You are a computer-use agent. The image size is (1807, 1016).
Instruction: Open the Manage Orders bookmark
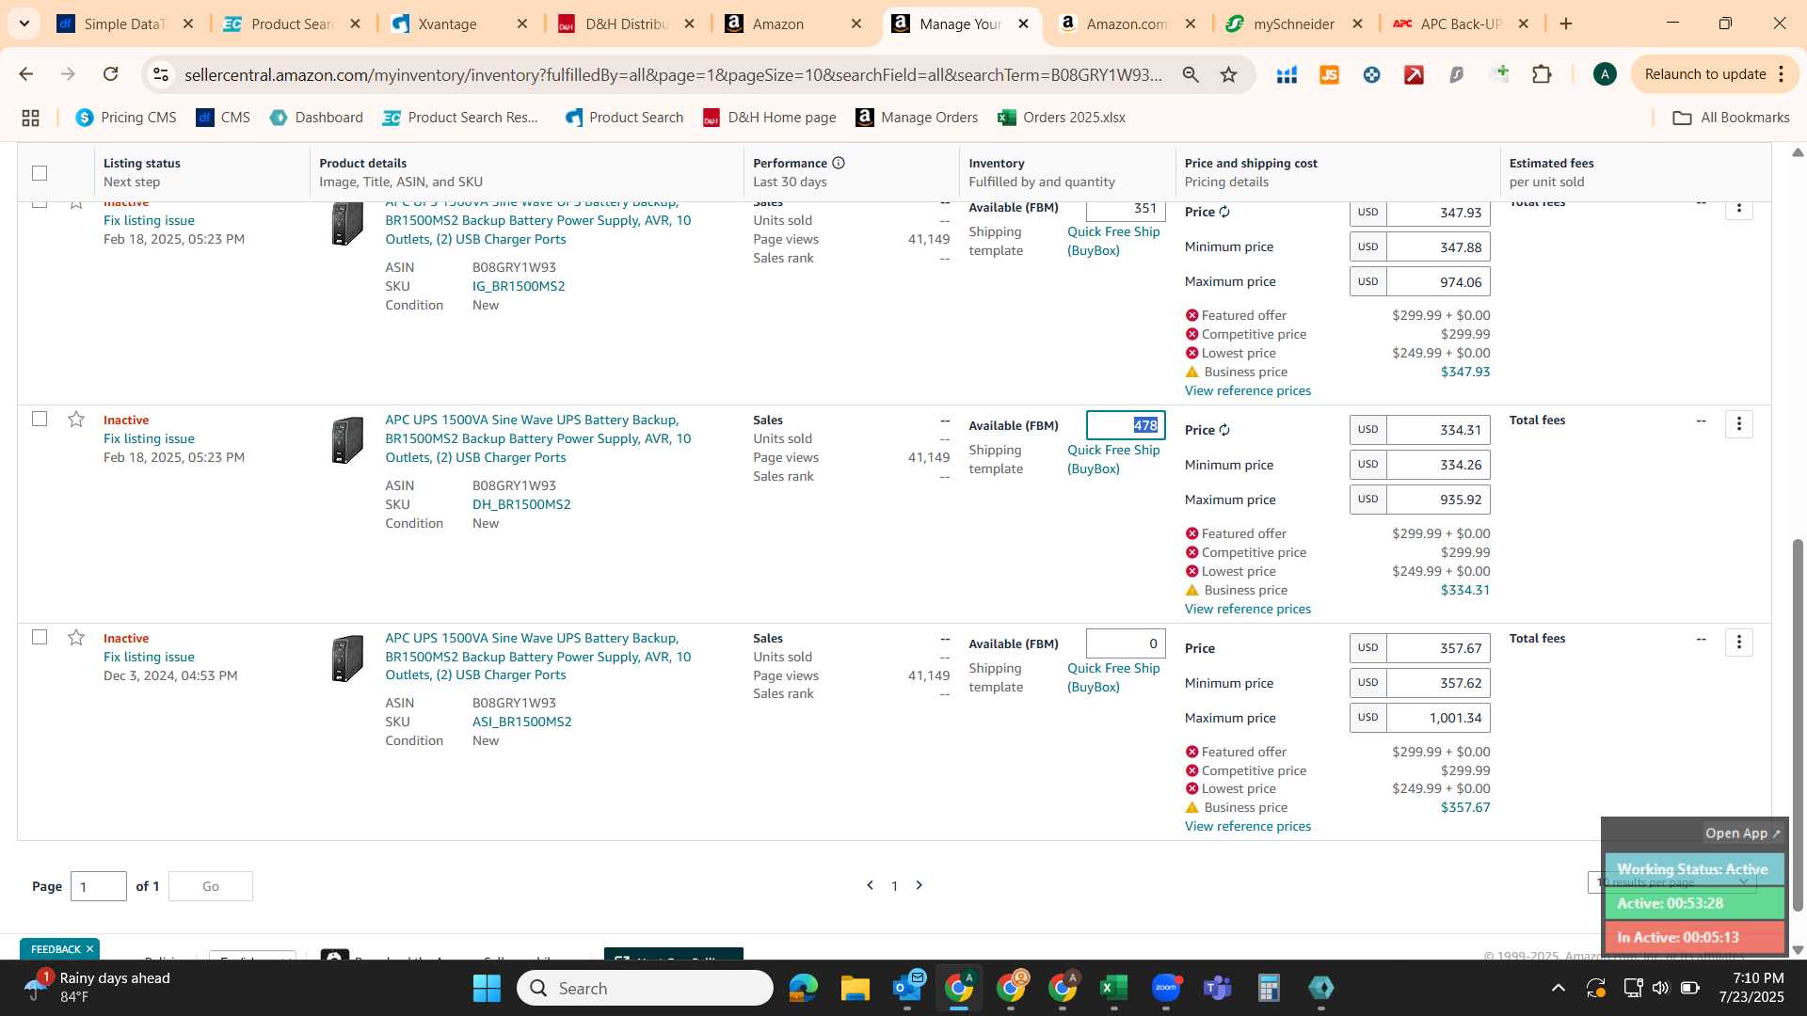(917, 118)
